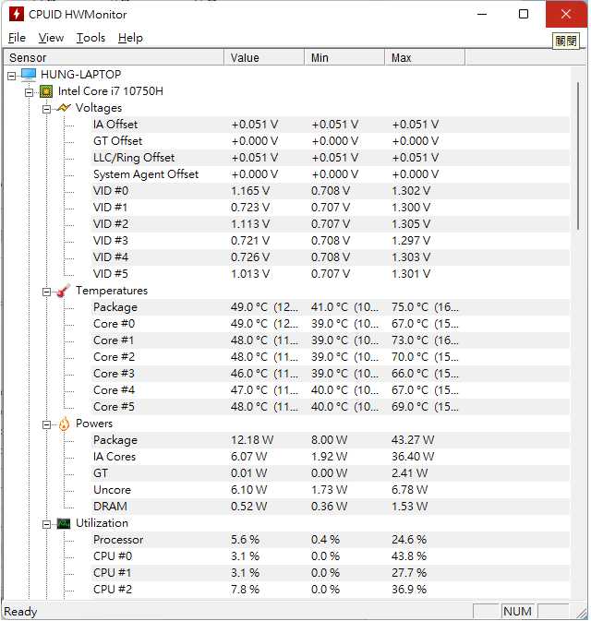Collapse the Utilization section
The image size is (591, 621).
coord(46,525)
